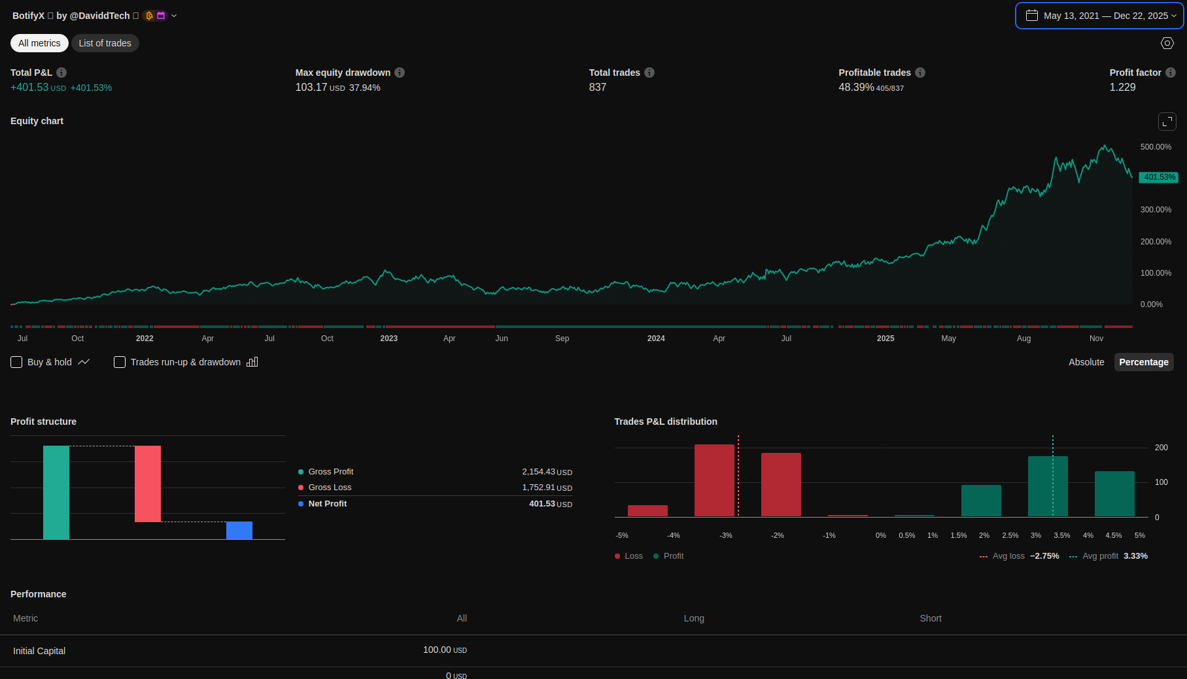This screenshot has height=679, width=1187.
Task: Open the List of trades tab
Action: [x=105, y=43]
